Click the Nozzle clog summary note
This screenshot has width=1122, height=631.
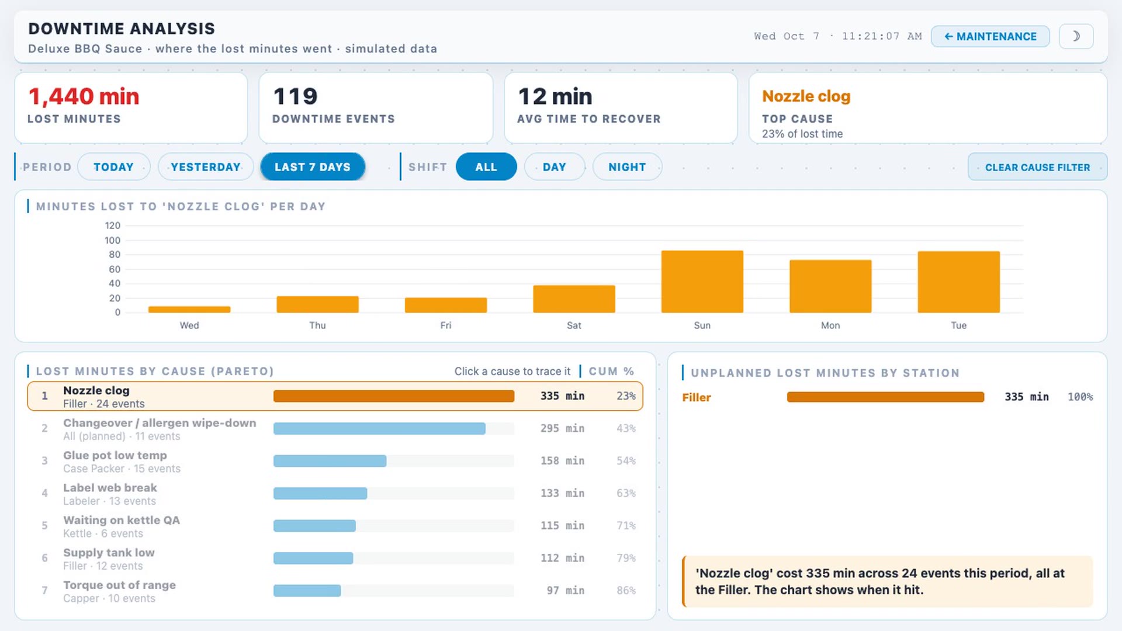click(x=887, y=581)
